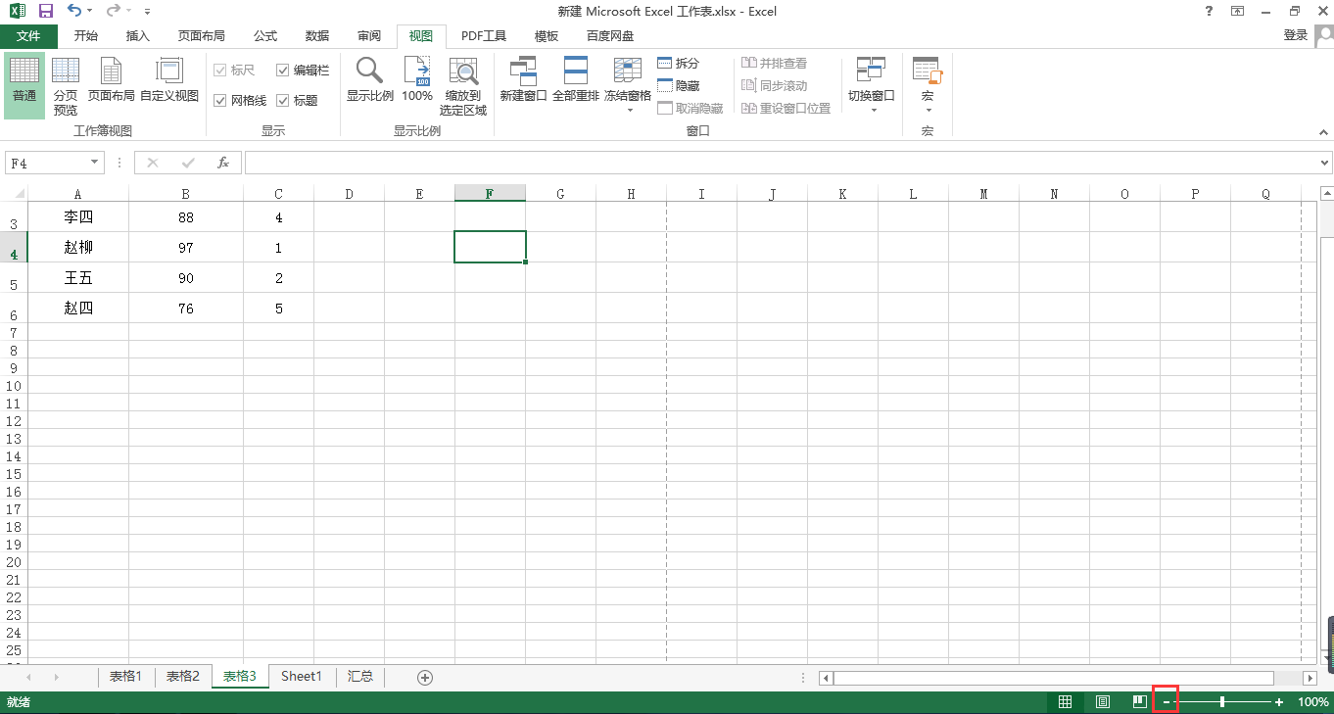The image size is (1334, 714).
Task: Open Help via the question mark icon
Action: click(x=1209, y=11)
